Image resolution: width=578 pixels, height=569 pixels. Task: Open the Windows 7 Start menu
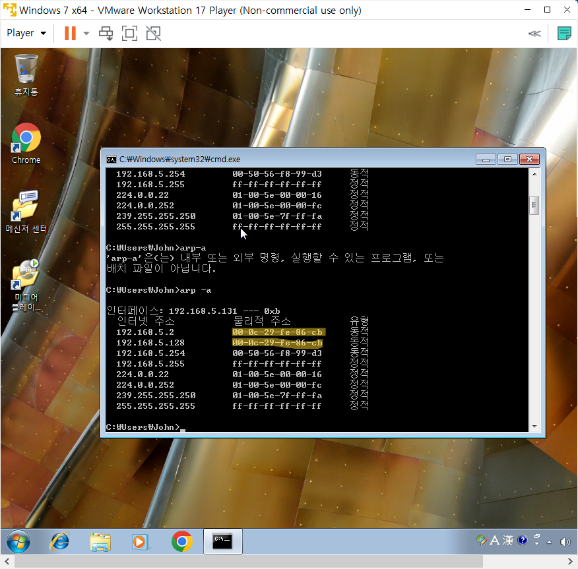(x=18, y=541)
